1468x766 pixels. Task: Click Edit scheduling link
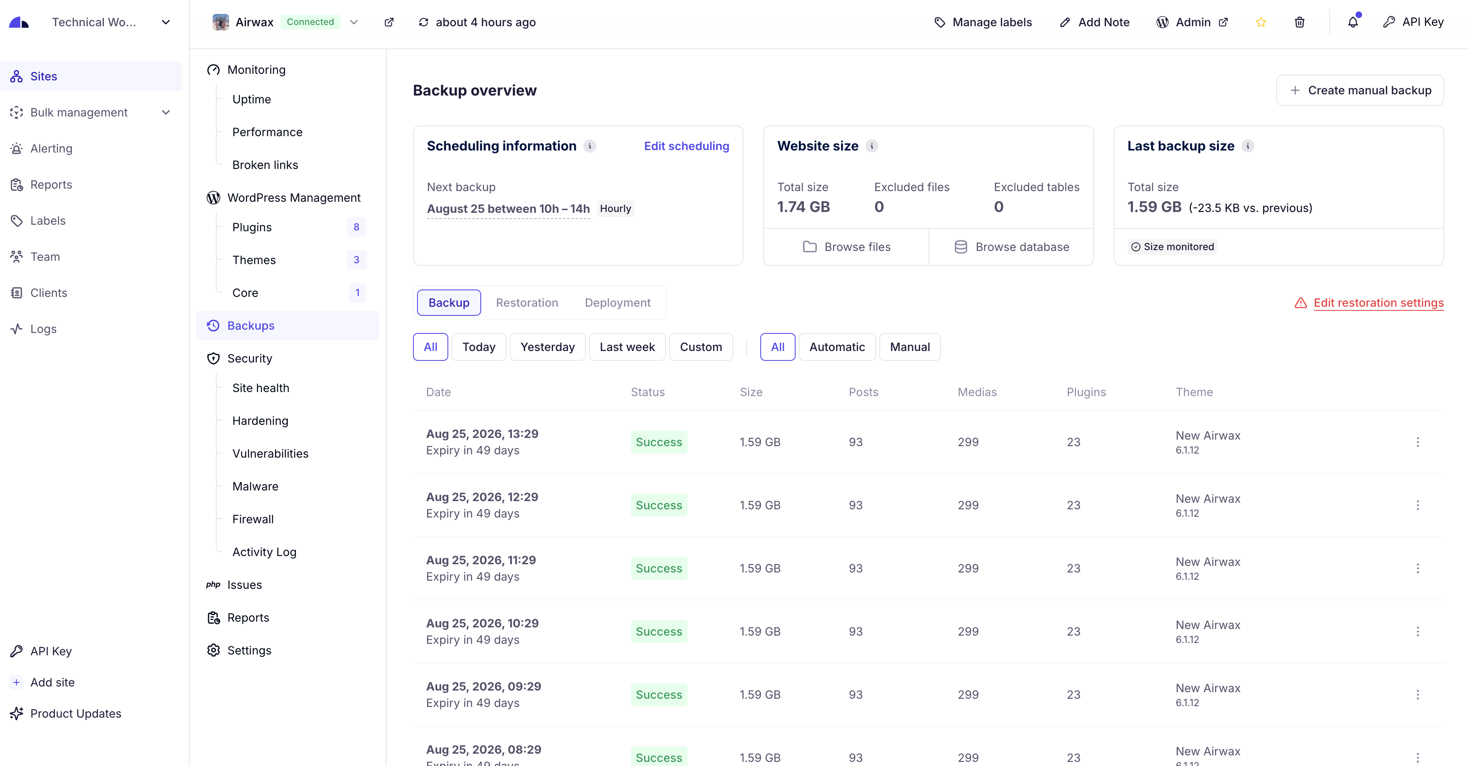[686, 146]
